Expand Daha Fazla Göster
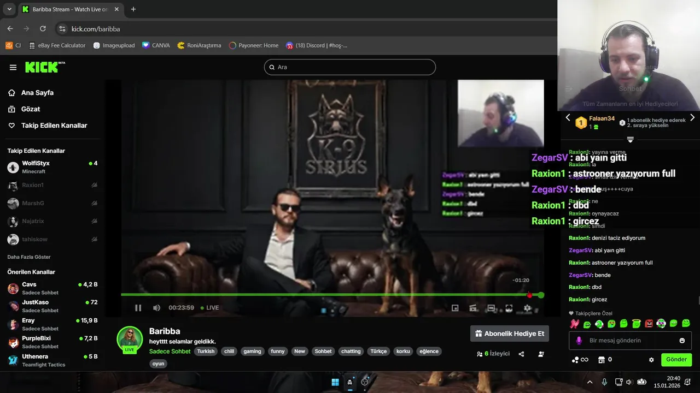Screen dimensions: 700x393 (x=29, y=257)
